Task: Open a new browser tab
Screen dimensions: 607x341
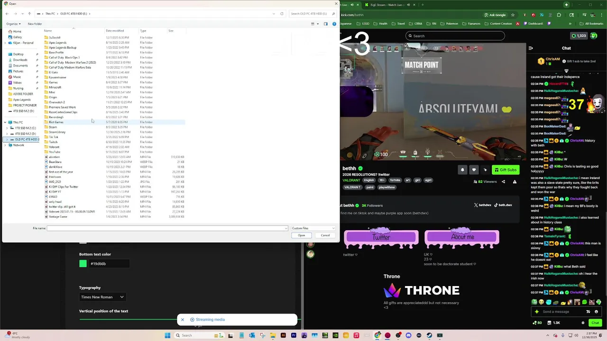Action: tap(422, 5)
